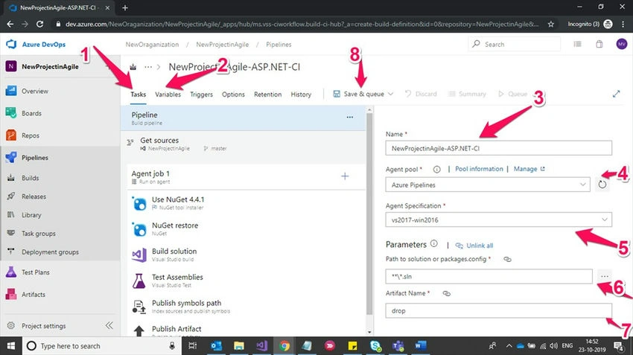Image resolution: width=633 pixels, height=355 pixels.
Task: Select the Test Assemblies task
Action: [x=246, y=281]
